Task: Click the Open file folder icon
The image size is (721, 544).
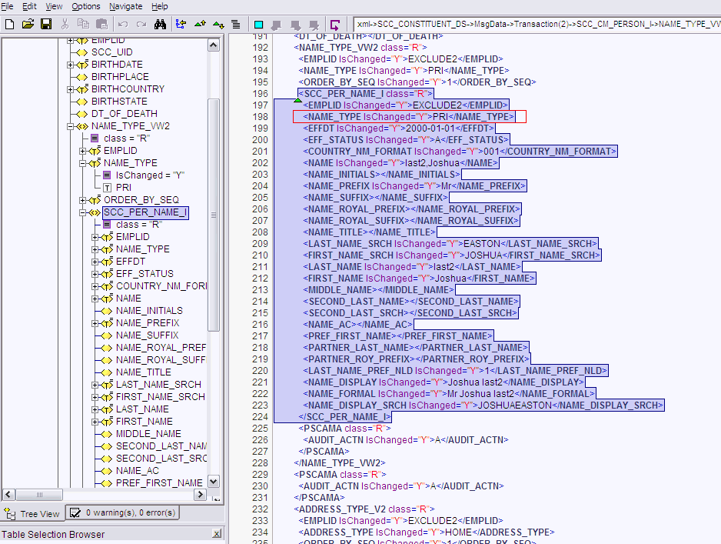Action: 28,25
